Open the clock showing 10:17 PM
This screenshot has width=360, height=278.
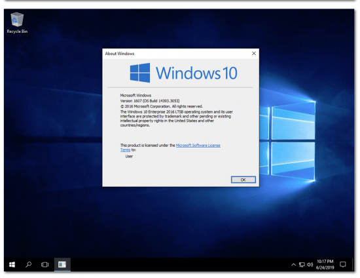(x=325, y=264)
